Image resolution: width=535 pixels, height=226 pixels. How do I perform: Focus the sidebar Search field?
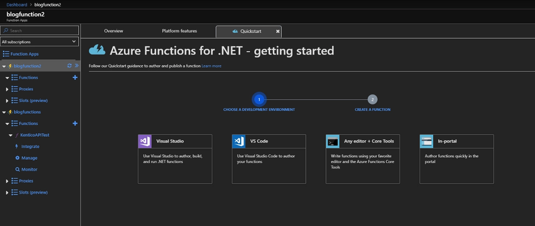point(42,31)
